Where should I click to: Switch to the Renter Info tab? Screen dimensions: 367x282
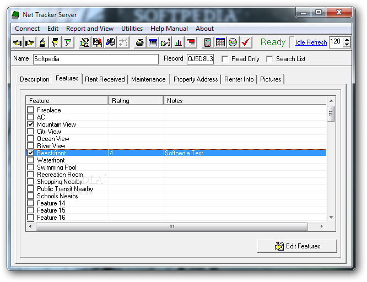239,79
